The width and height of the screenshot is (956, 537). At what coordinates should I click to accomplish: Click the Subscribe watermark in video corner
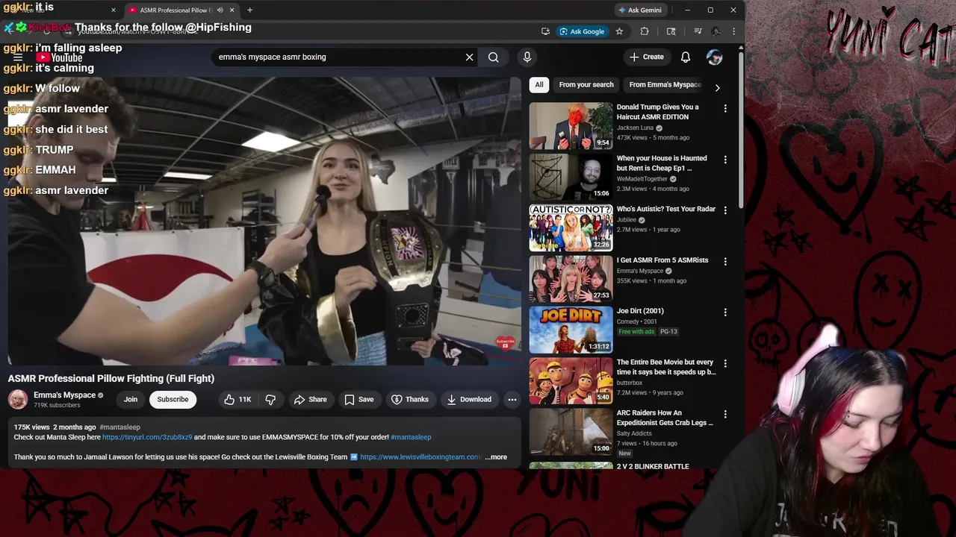pos(506,343)
